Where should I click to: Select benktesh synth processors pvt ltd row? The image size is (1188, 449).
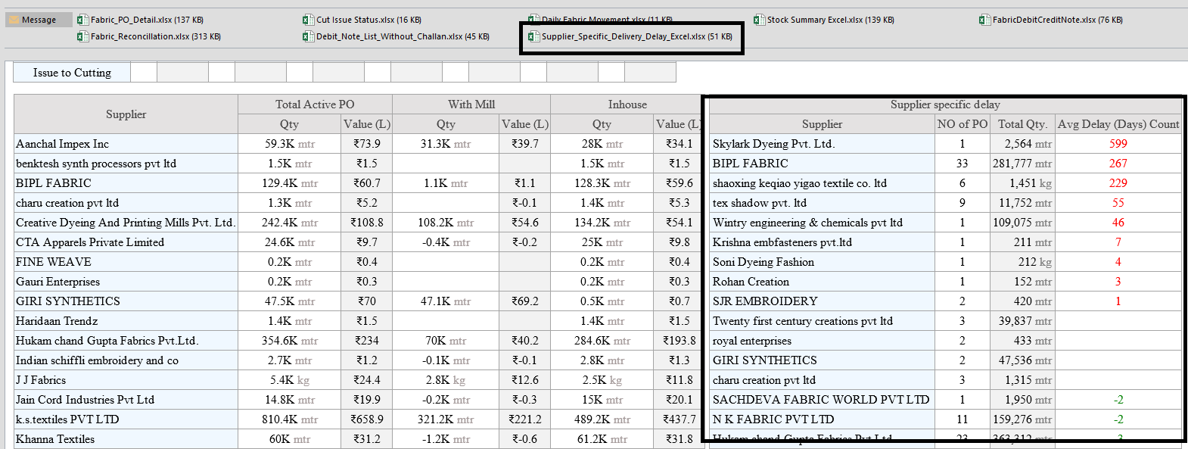click(126, 164)
